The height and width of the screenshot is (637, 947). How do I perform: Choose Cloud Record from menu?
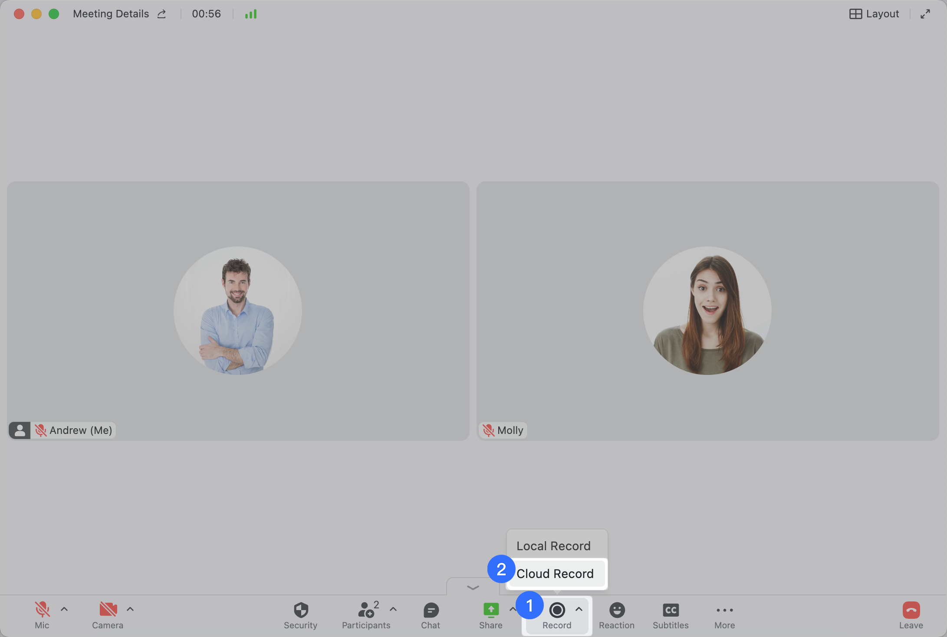pyautogui.click(x=557, y=574)
